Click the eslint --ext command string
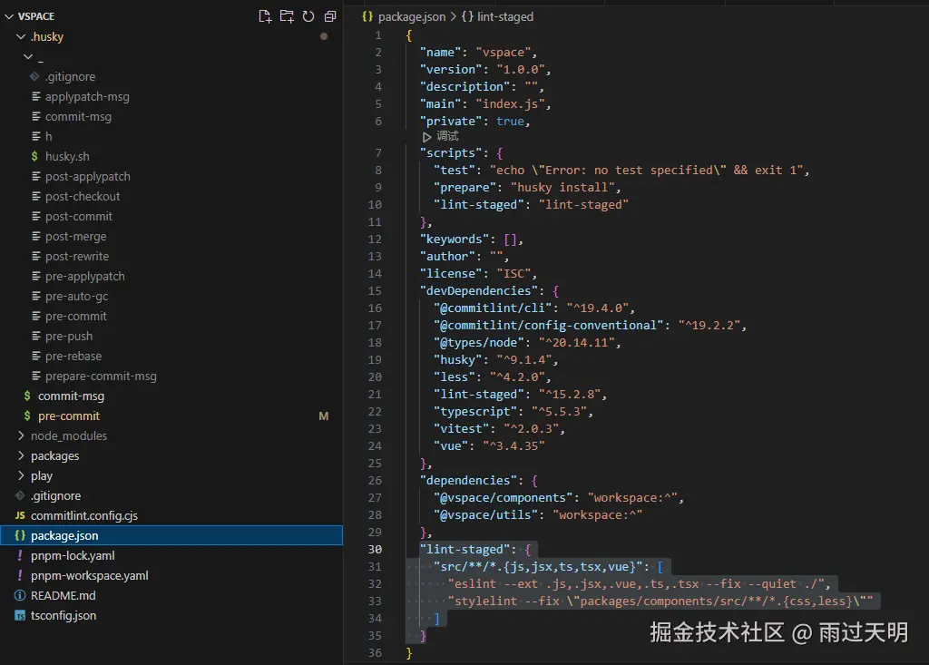The height and width of the screenshot is (665, 929). point(636,583)
